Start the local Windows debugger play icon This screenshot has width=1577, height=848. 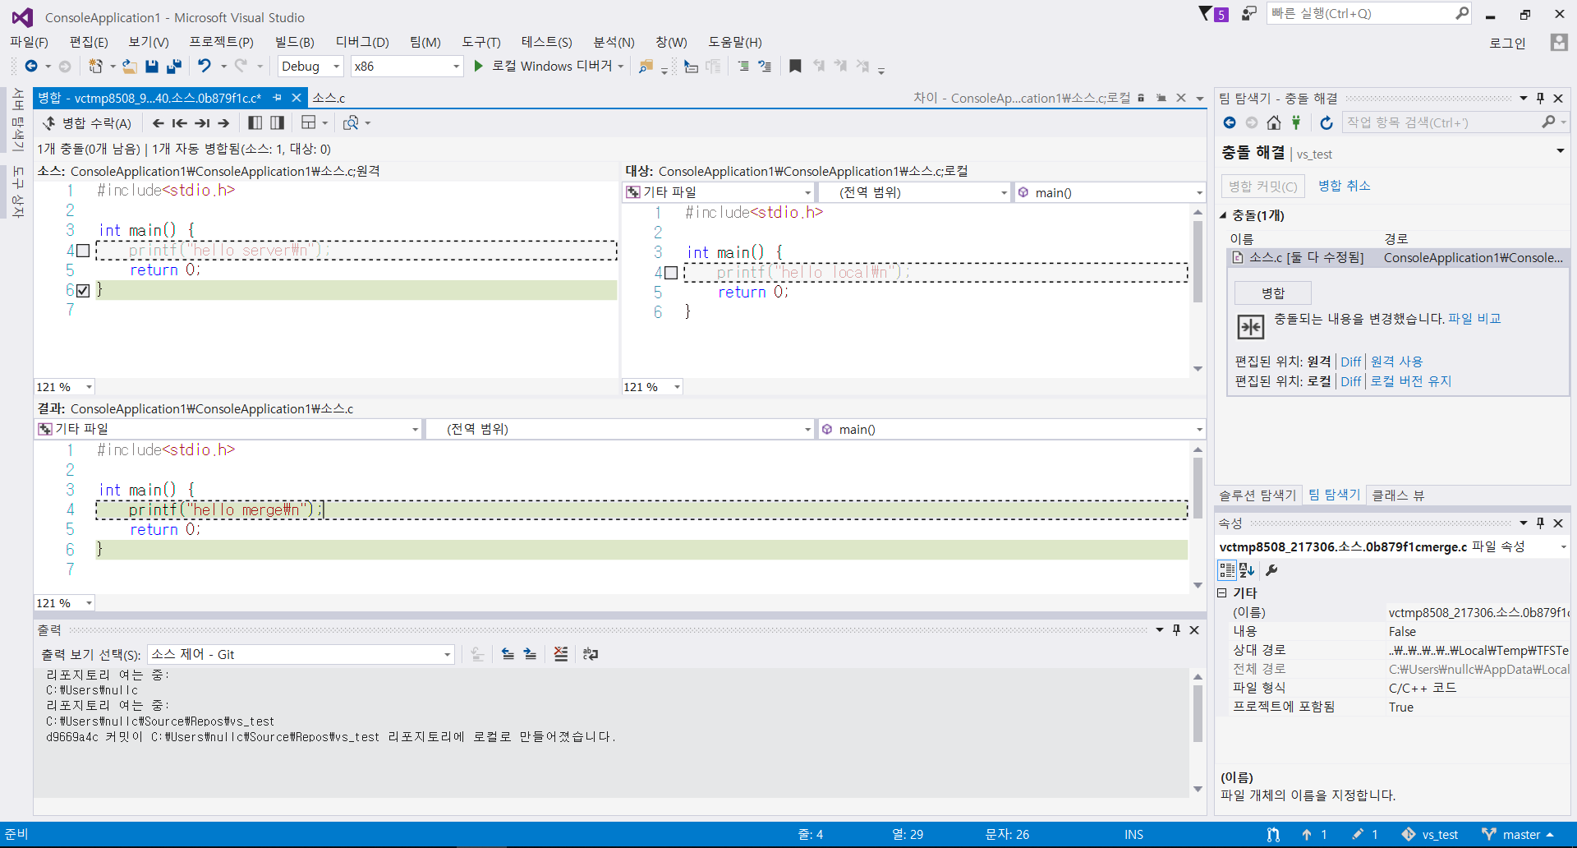coord(479,66)
